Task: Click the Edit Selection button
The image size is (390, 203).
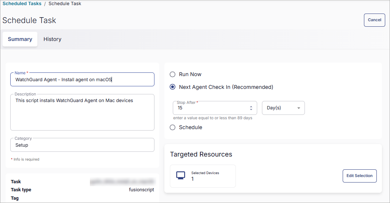Action: tap(360, 176)
